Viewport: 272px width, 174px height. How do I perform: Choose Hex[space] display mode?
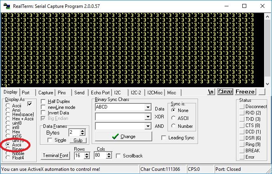point(8,114)
